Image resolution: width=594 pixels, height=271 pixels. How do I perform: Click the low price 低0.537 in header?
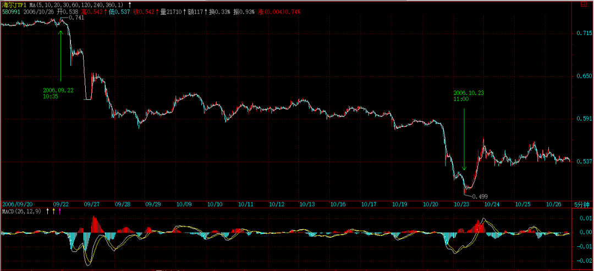click(x=119, y=12)
